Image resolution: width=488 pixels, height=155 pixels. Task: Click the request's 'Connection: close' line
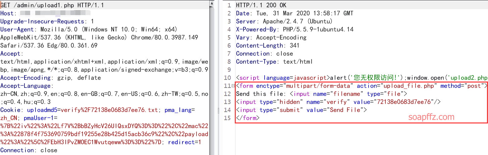coord(29,150)
